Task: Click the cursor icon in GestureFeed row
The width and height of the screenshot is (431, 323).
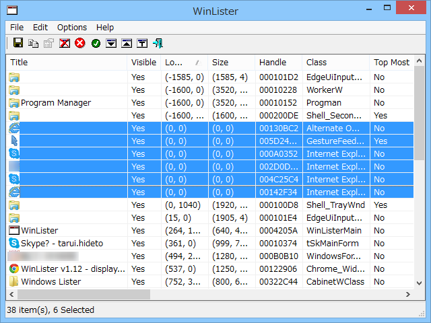Action: [14, 141]
